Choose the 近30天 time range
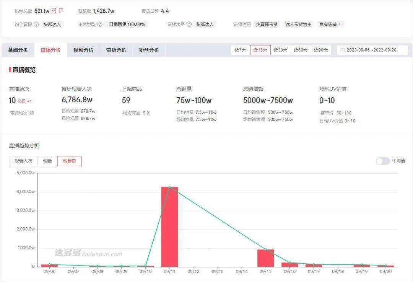 coord(280,50)
